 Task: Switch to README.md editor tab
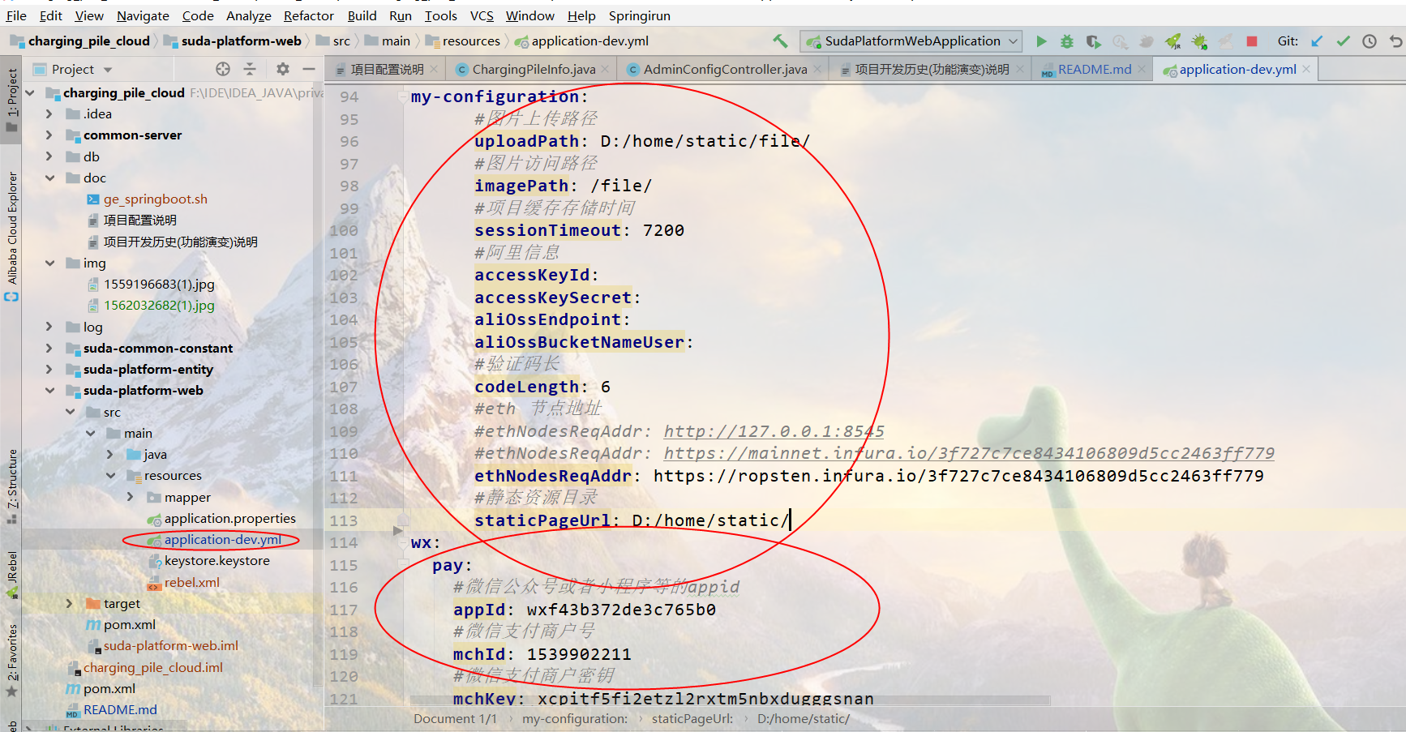(1094, 70)
